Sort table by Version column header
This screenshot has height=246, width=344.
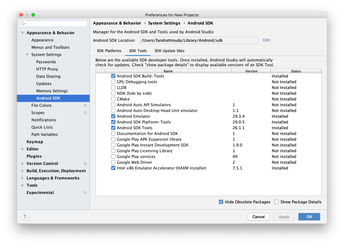tap(251, 71)
